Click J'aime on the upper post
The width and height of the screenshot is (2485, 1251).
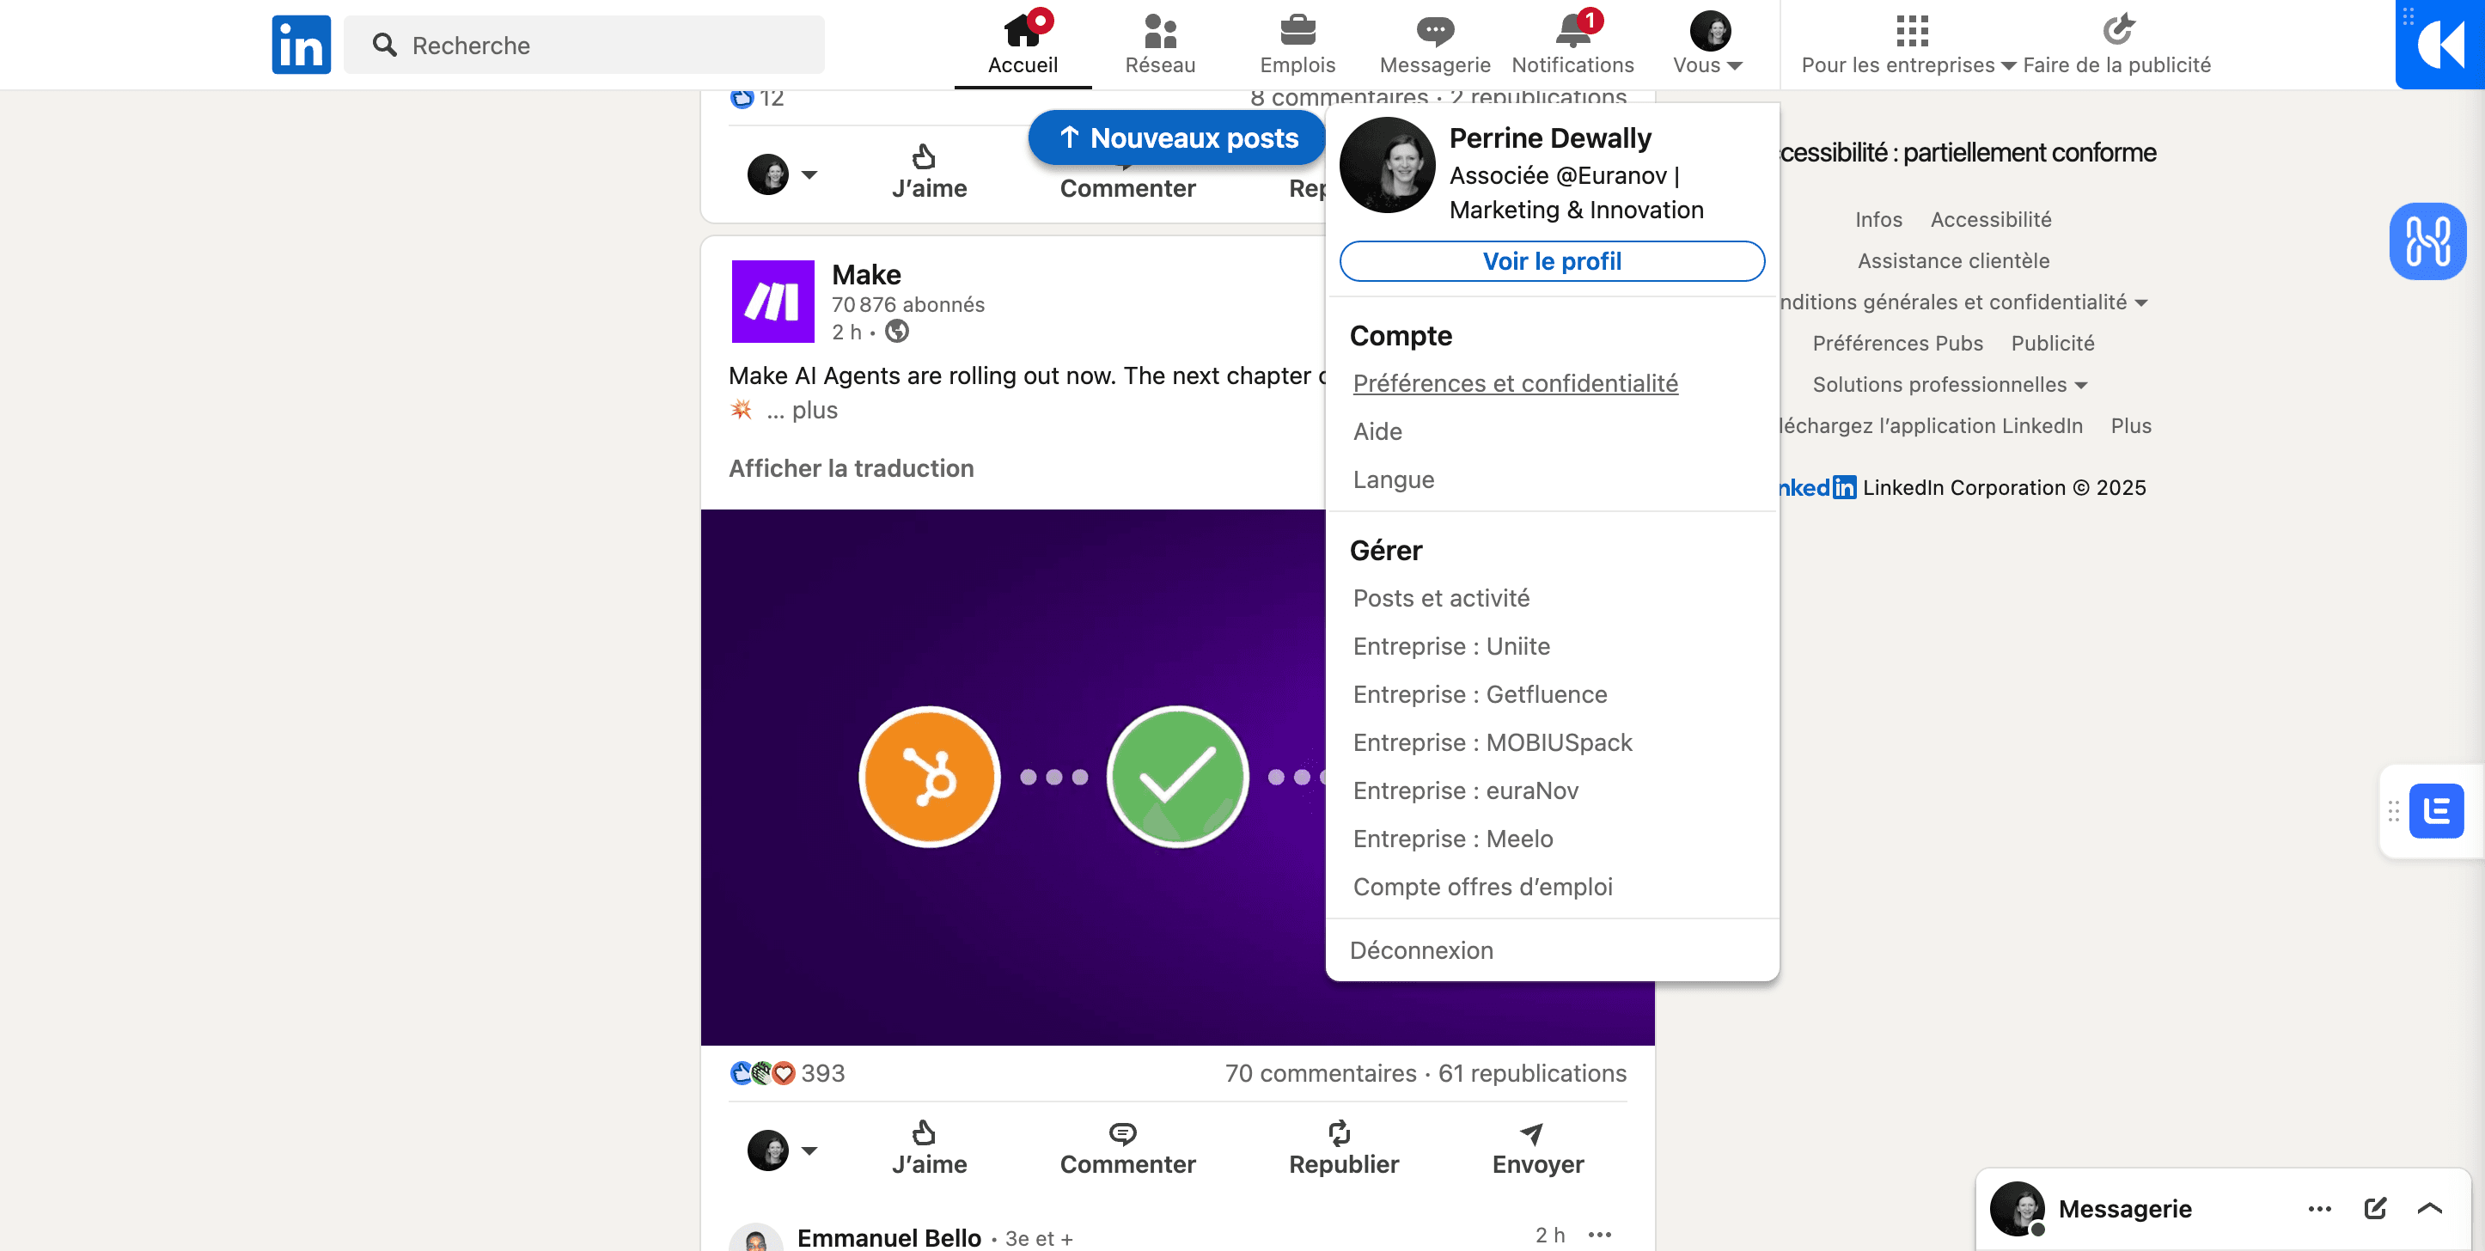point(929,172)
